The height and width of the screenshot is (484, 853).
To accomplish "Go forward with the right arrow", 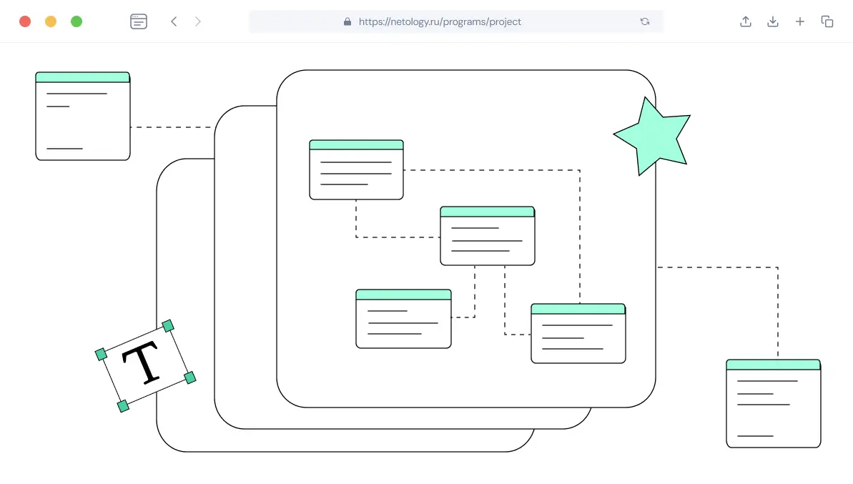I will click(198, 21).
